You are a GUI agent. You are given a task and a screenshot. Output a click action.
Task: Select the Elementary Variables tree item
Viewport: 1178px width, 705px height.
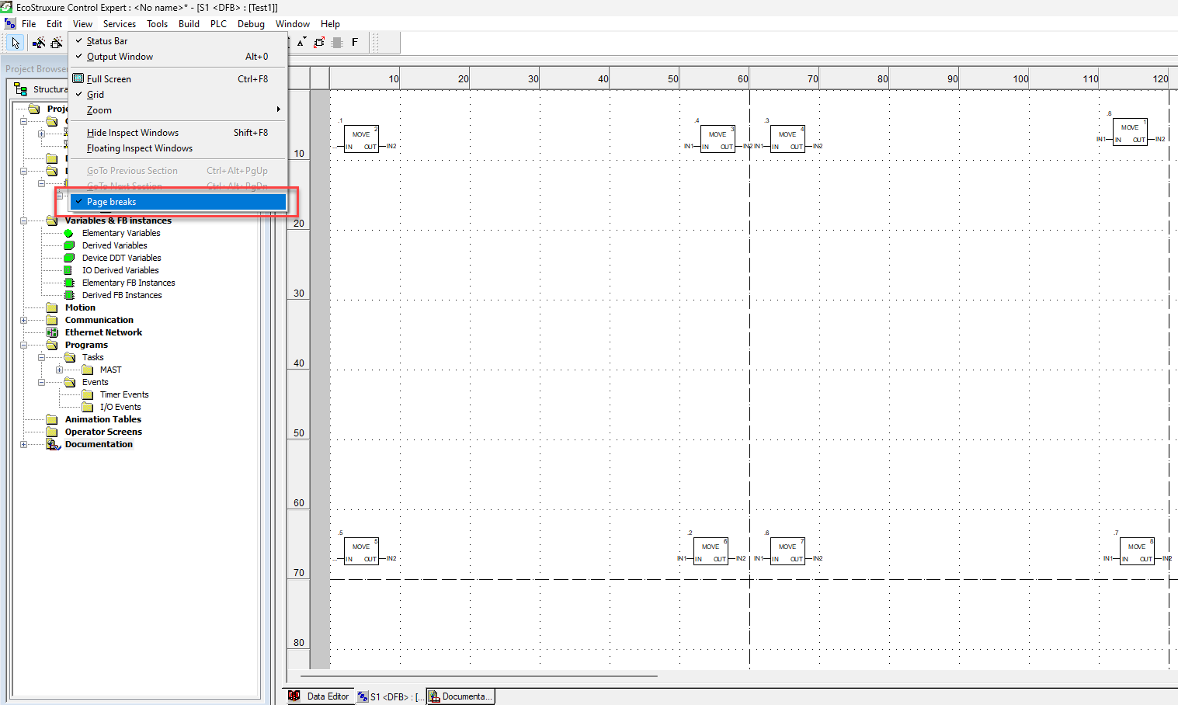tap(121, 233)
